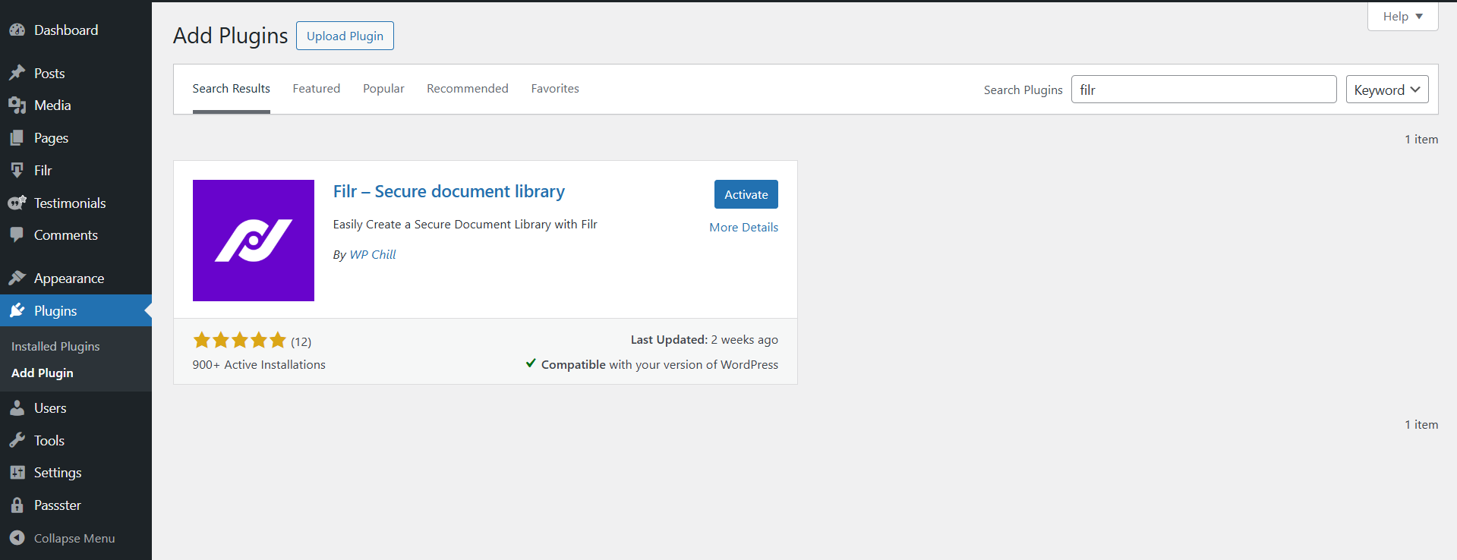Open the Pages menu item
Screen dimensions: 1457x560
(x=76, y=138)
